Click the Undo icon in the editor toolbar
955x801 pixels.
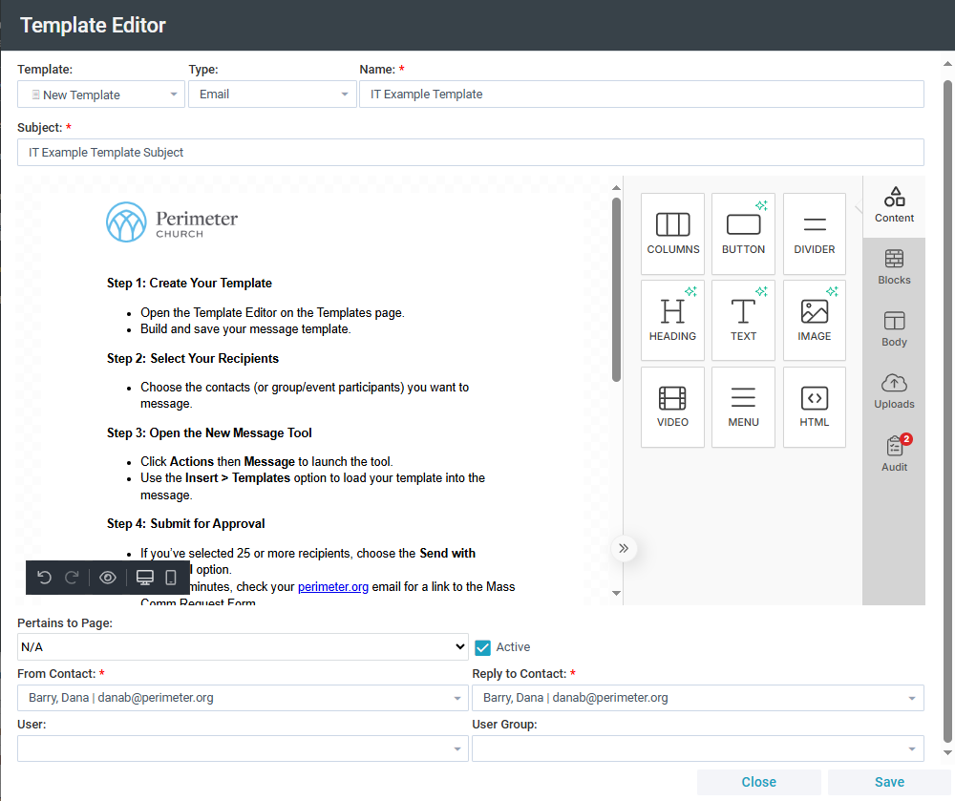pos(44,577)
